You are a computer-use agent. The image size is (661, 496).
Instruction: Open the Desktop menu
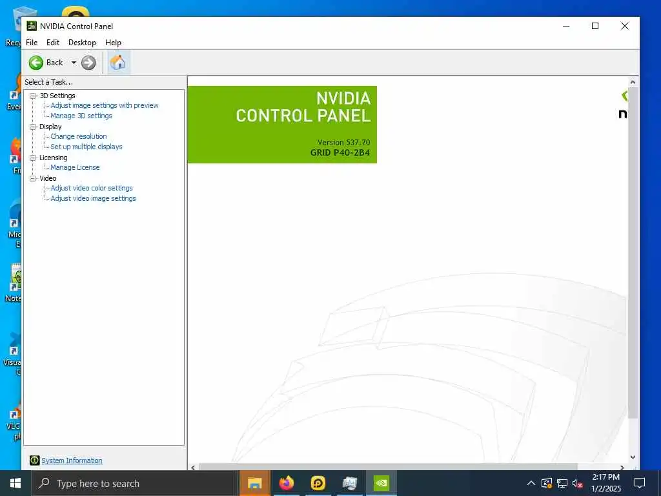point(82,43)
